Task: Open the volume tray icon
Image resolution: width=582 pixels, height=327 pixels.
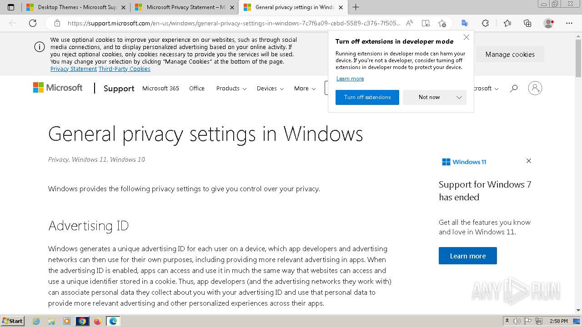Action: coord(517,321)
